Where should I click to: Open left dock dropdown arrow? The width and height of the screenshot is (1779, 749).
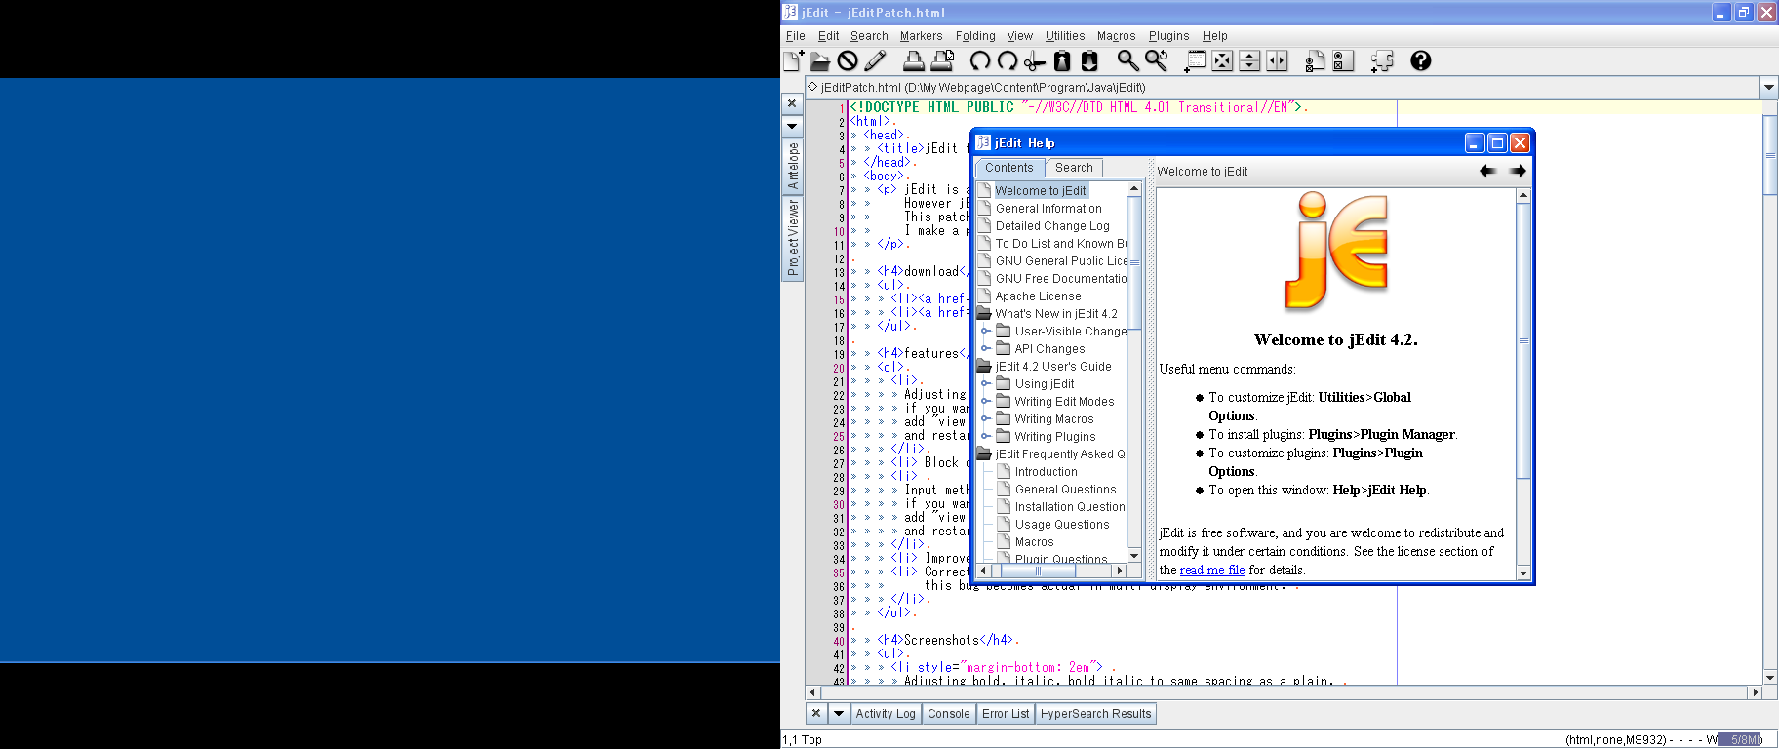792,126
